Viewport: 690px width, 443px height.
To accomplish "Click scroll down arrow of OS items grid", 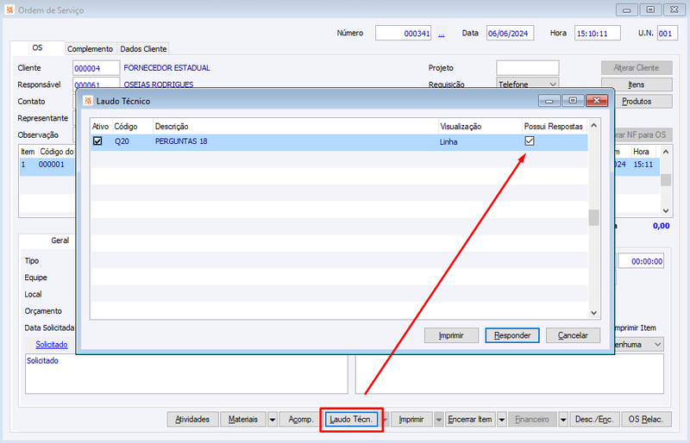I will (666, 210).
